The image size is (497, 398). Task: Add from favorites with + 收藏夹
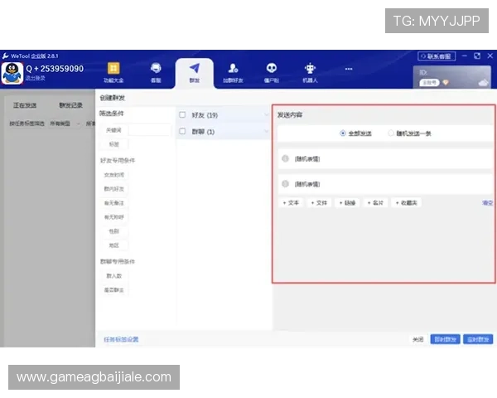coord(407,203)
